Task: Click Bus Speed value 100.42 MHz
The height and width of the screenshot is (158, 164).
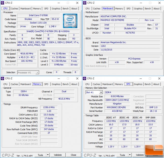Action: (27, 61)
